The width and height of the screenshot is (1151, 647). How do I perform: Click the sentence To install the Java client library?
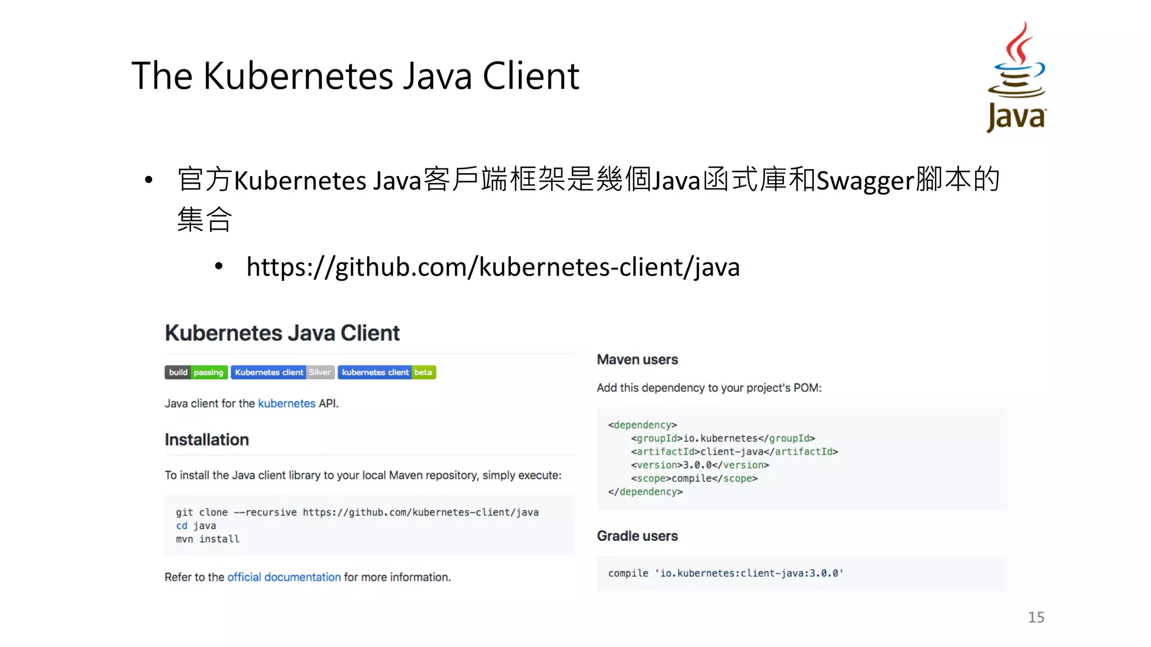click(x=363, y=475)
